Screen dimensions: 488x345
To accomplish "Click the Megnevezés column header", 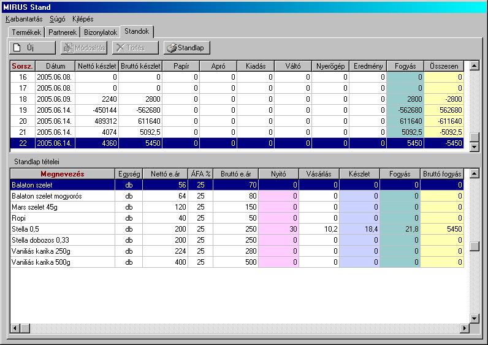I will coord(63,174).
